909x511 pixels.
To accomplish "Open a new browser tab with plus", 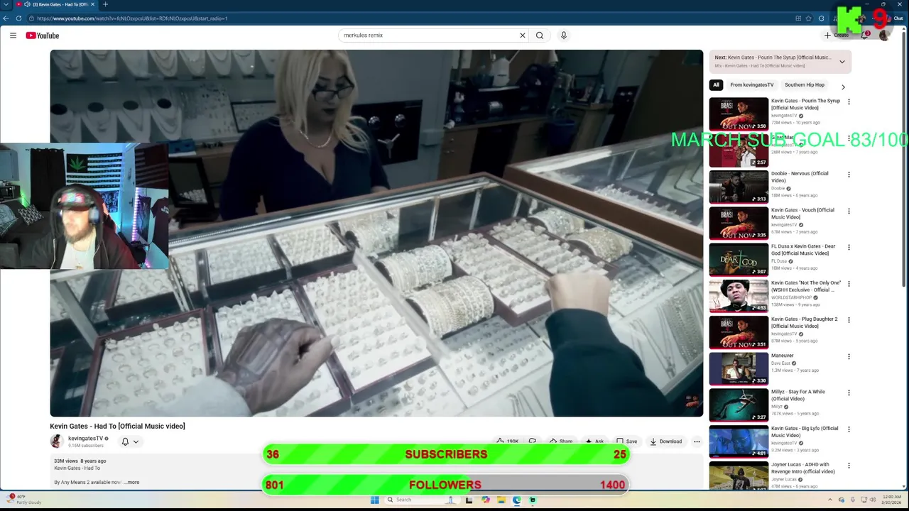I will (x=105, y=4).
